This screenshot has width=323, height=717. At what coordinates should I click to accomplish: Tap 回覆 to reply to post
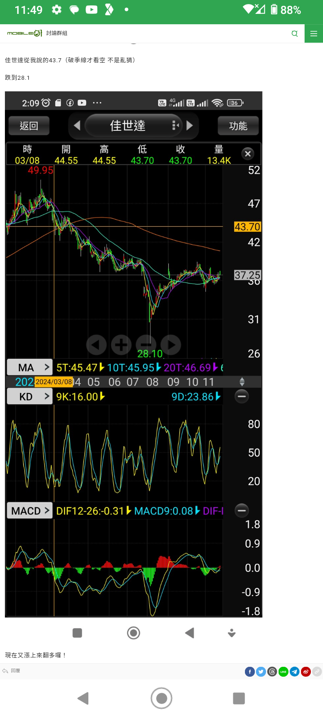click(11, 671)
